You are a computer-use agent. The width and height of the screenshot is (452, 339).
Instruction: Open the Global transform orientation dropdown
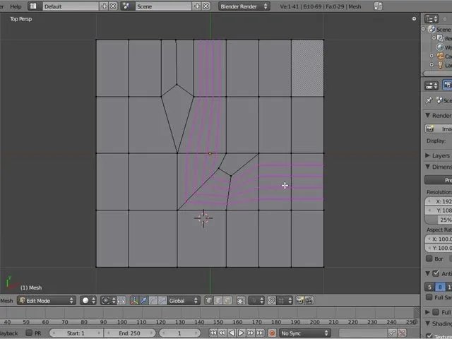184,301
